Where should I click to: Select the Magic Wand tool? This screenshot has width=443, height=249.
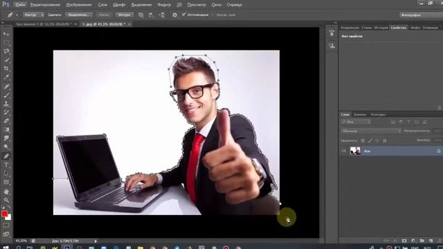click(x=6, y=60)
